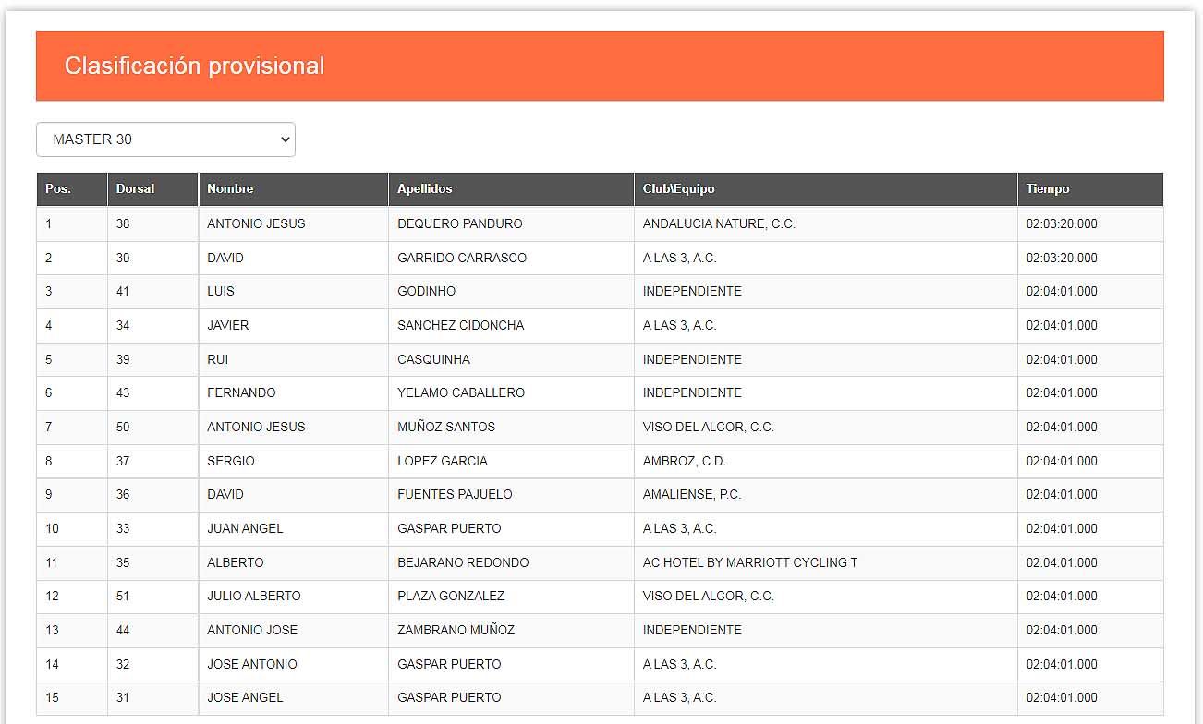Image resolution: width=1203 pixels, height=724 pixels.
Task: Select surname DEQUERO PANDURO
Action: [460, 223]
